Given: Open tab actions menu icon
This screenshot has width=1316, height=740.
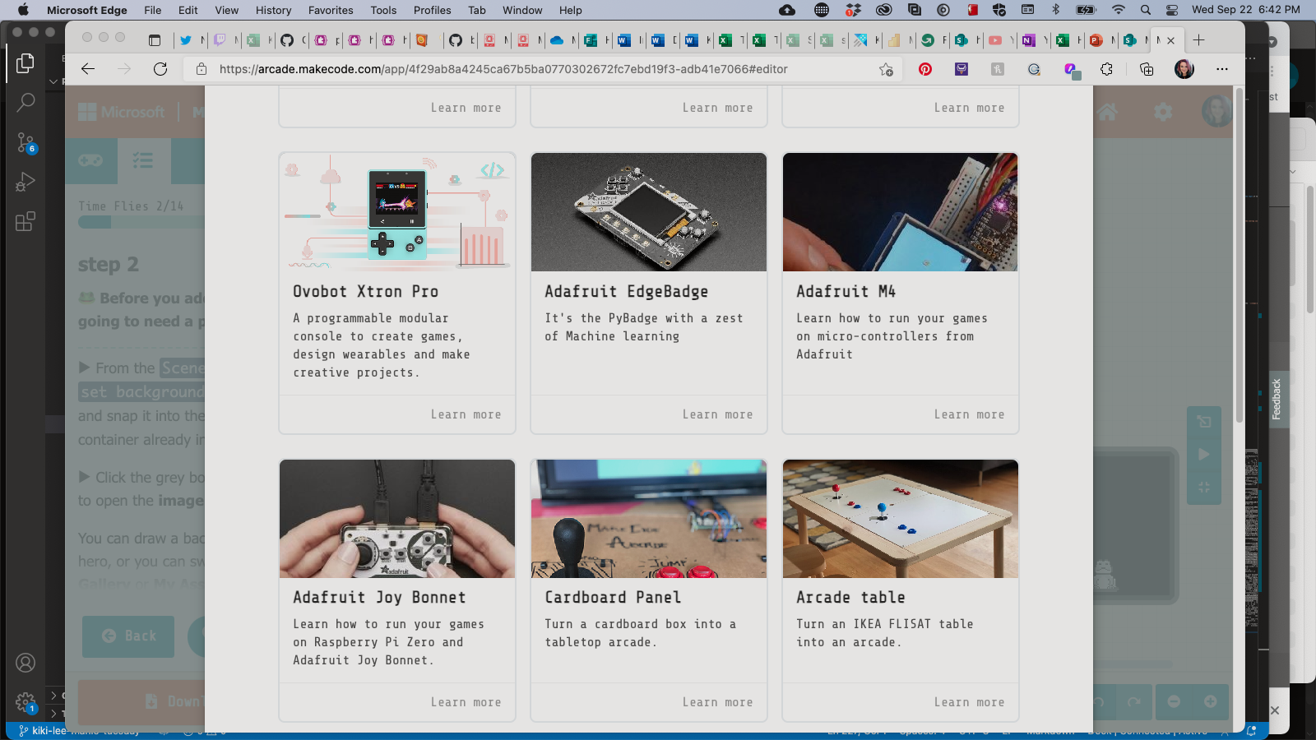Looking at the screenshot, I should [x=155, y=40].
